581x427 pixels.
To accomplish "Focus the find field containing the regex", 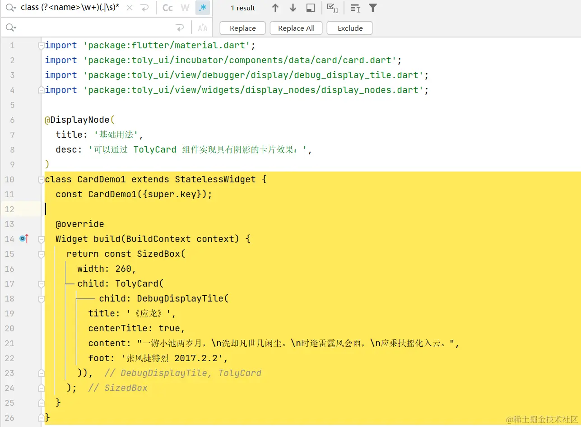I will [x=70, y=8].
